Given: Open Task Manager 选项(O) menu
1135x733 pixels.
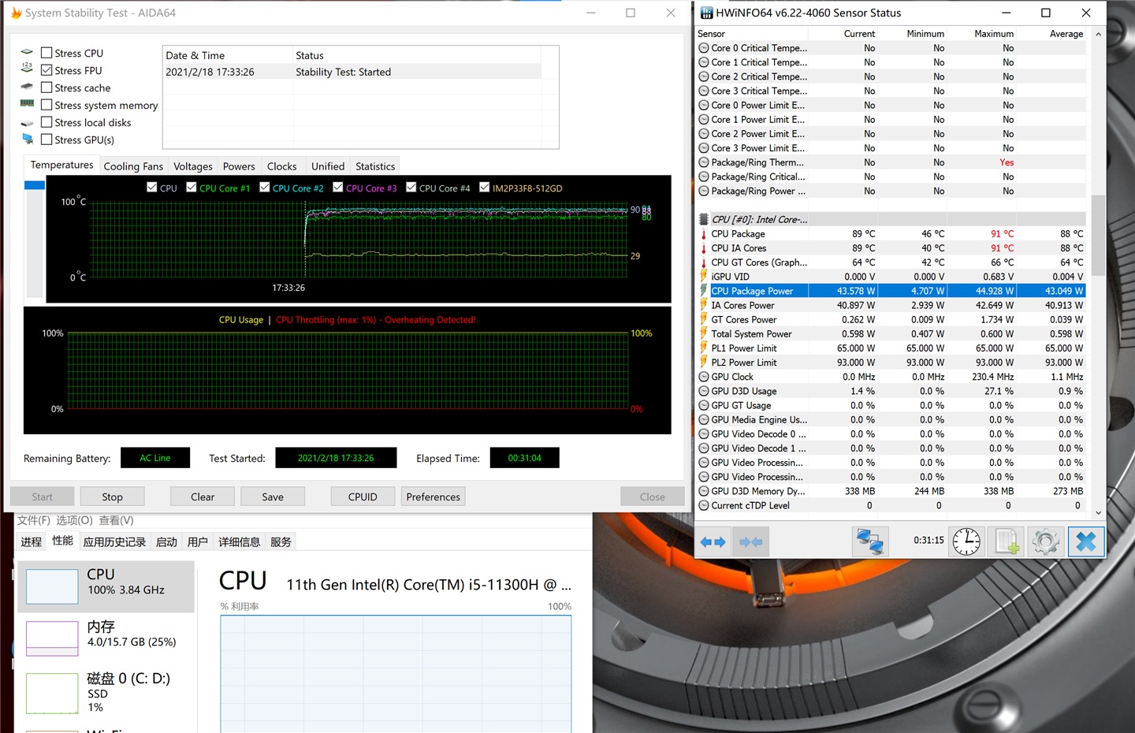Looking at the screenshot, I should point(74,520).
